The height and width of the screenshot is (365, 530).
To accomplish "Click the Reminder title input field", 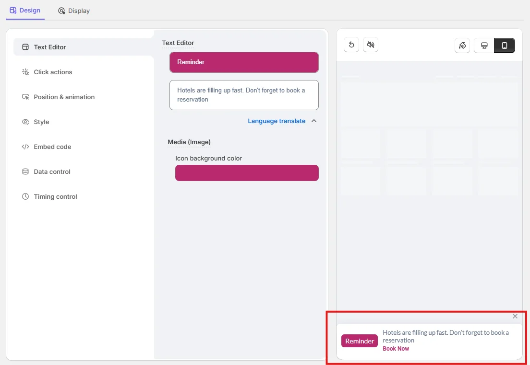I will coord(244,62).
